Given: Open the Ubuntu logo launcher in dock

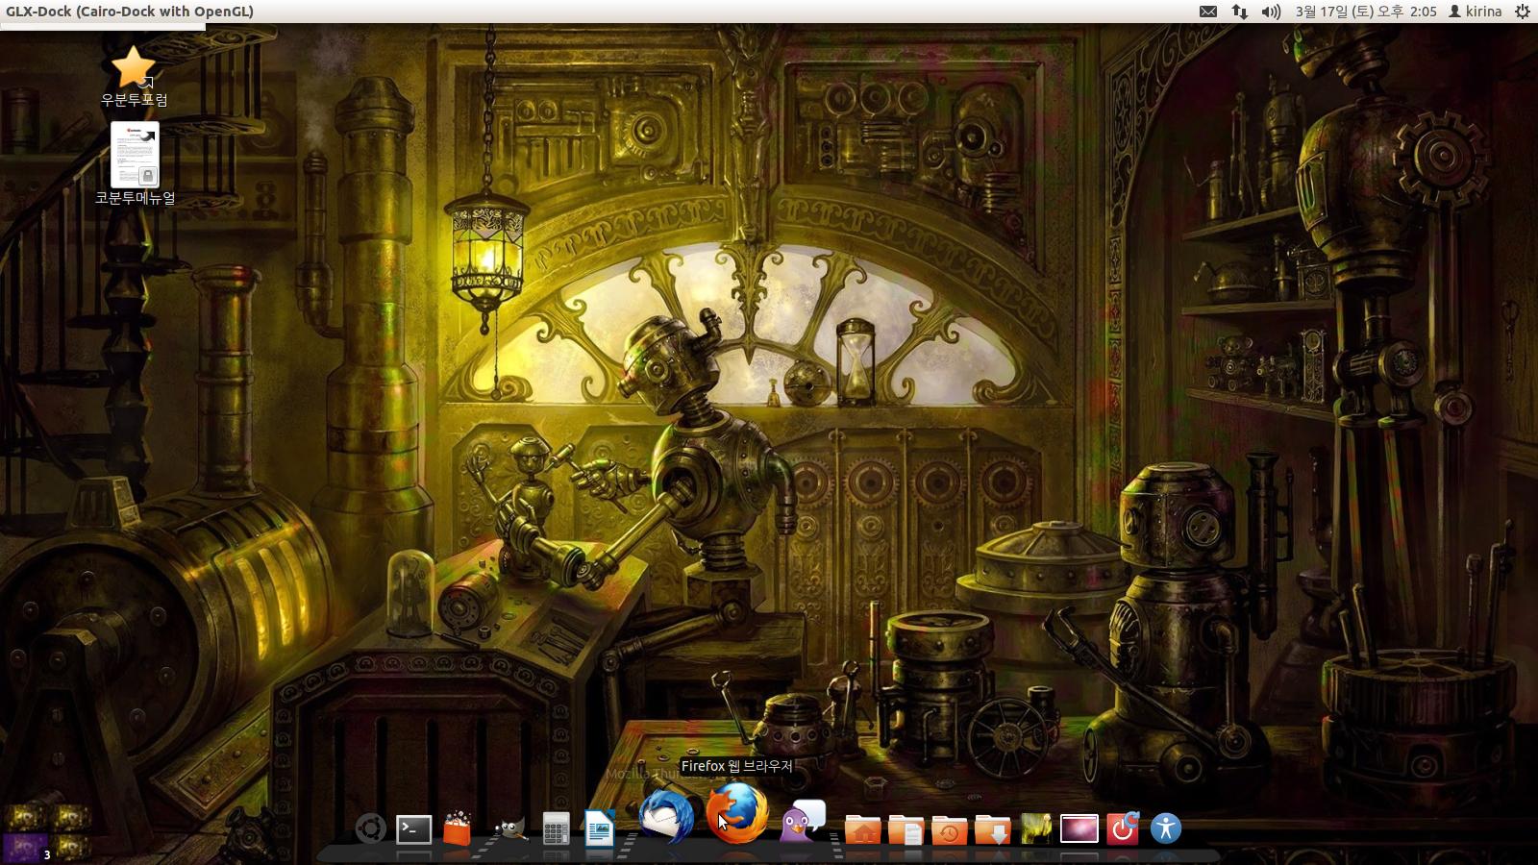Looking at the screenshot, I should pos(370,828).
